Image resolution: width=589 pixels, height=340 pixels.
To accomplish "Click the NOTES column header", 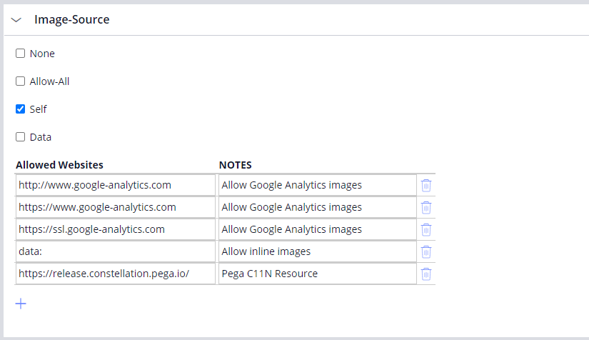I will pyautogui.click(x=235, y=165).
